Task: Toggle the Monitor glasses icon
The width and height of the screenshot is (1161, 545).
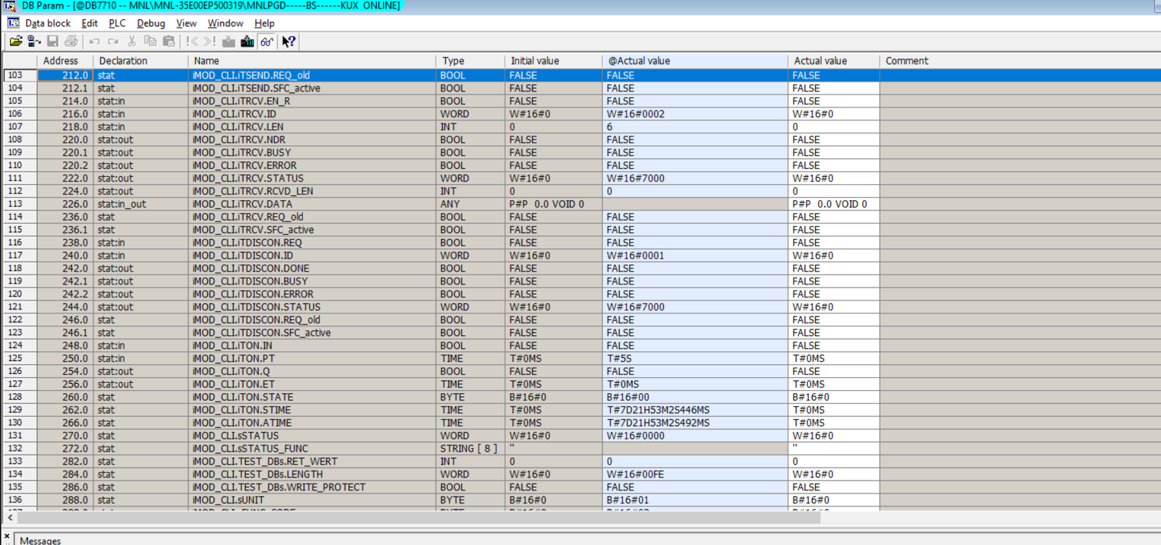Action: [267, 41]
